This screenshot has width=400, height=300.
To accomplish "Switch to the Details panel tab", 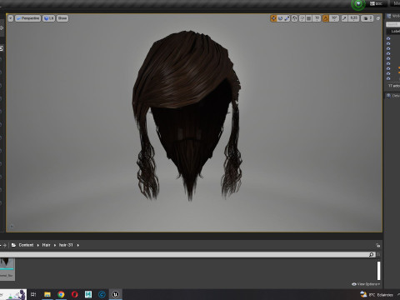I will click(392, 96).
